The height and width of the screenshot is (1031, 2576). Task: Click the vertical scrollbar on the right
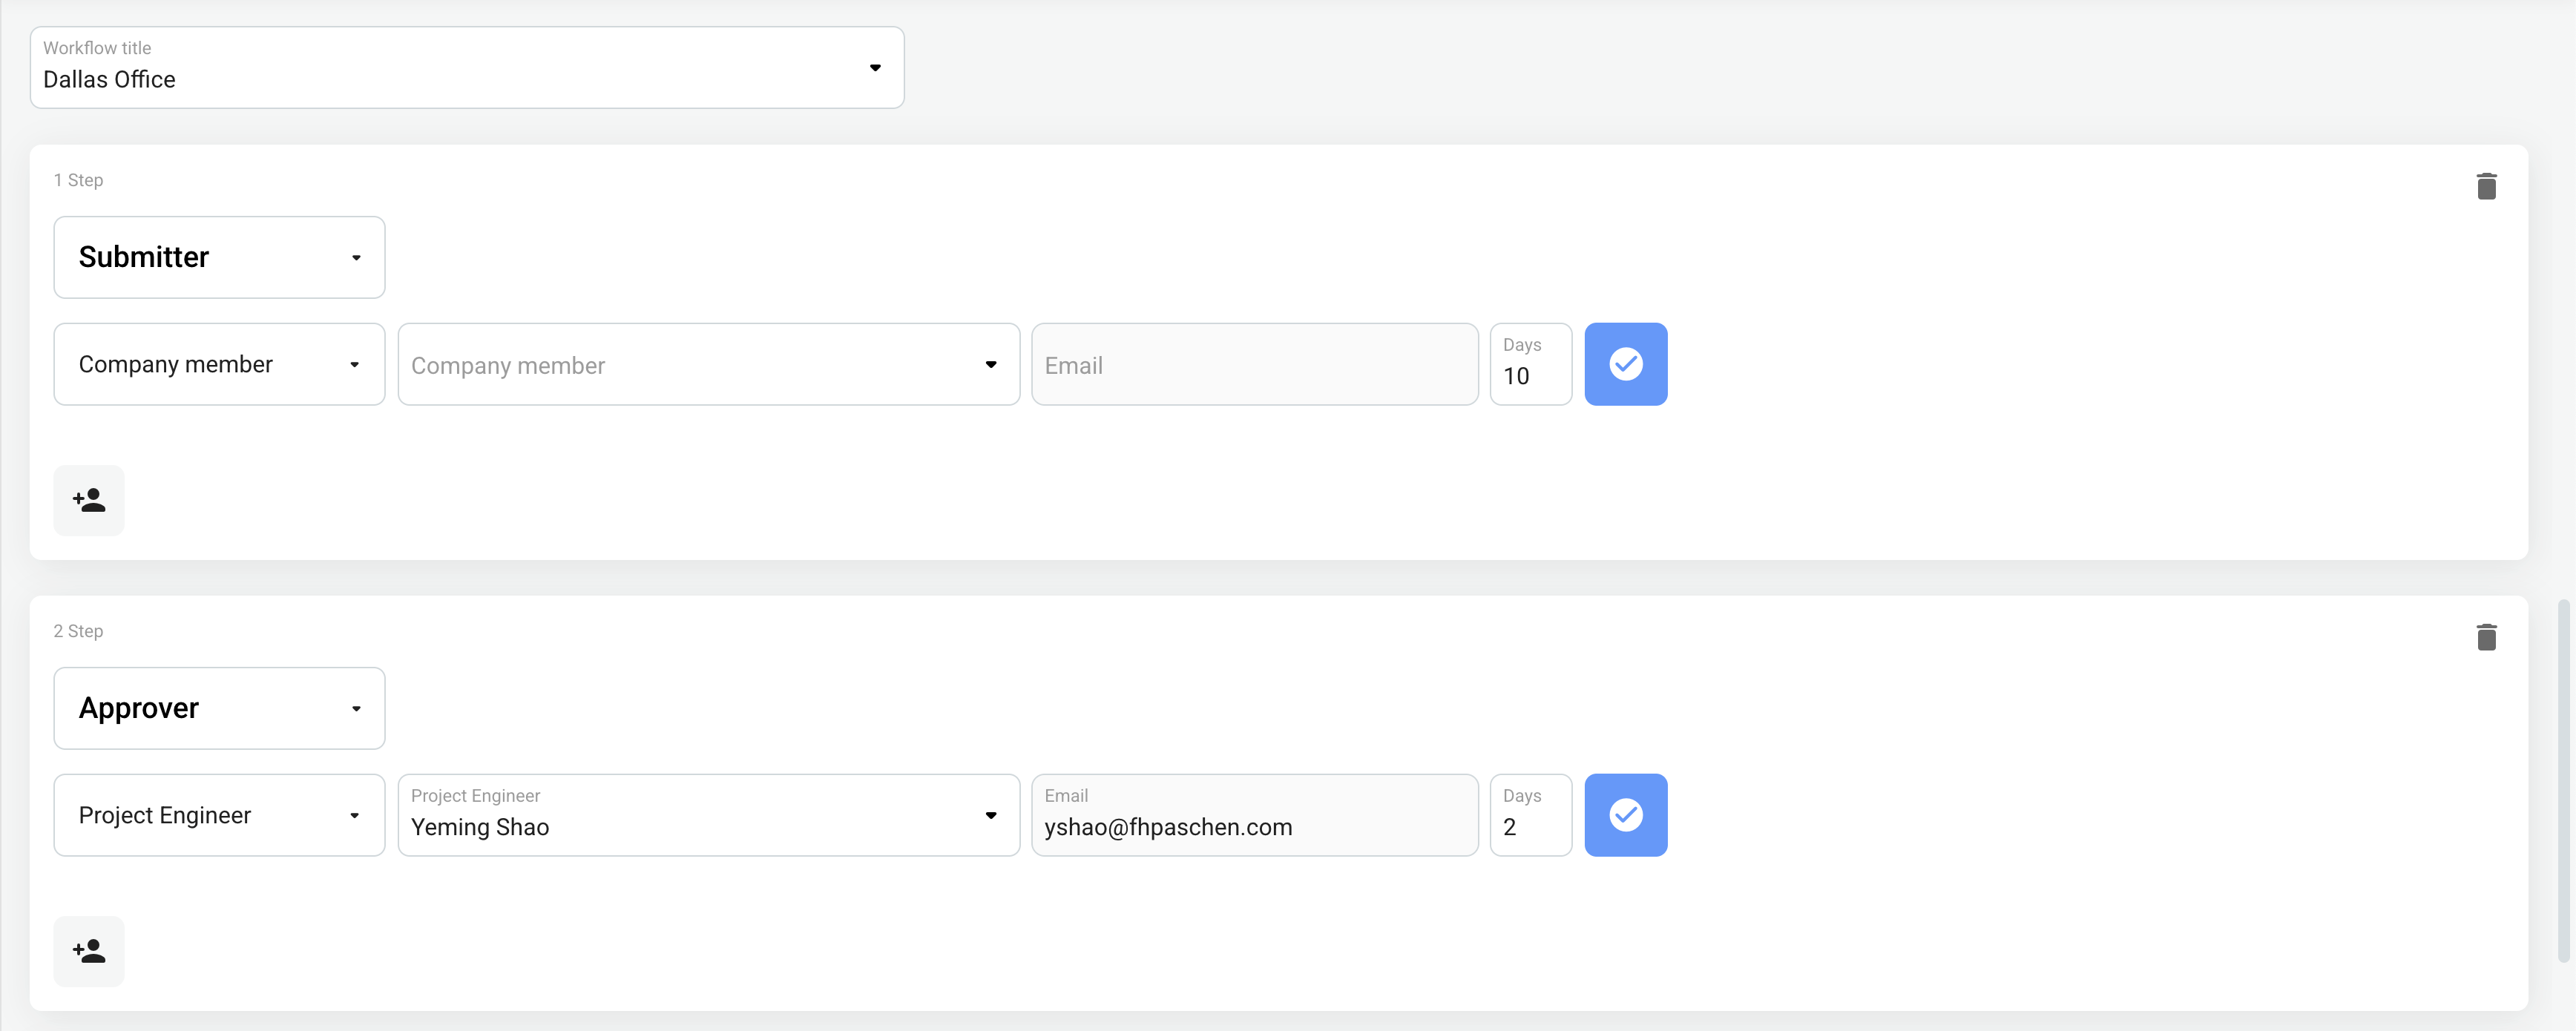coord(2563,780)
